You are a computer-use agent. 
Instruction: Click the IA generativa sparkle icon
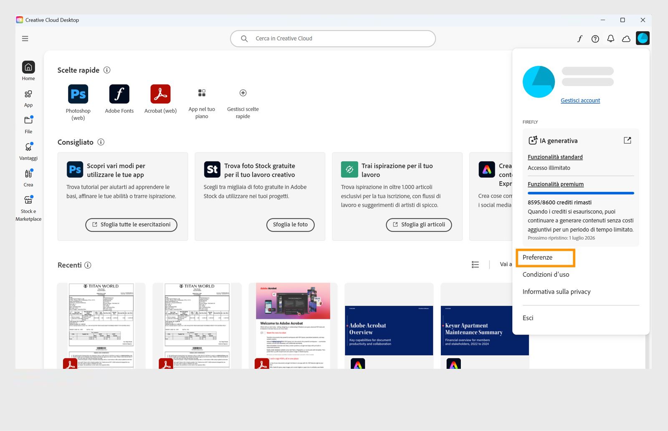(533, 141)
